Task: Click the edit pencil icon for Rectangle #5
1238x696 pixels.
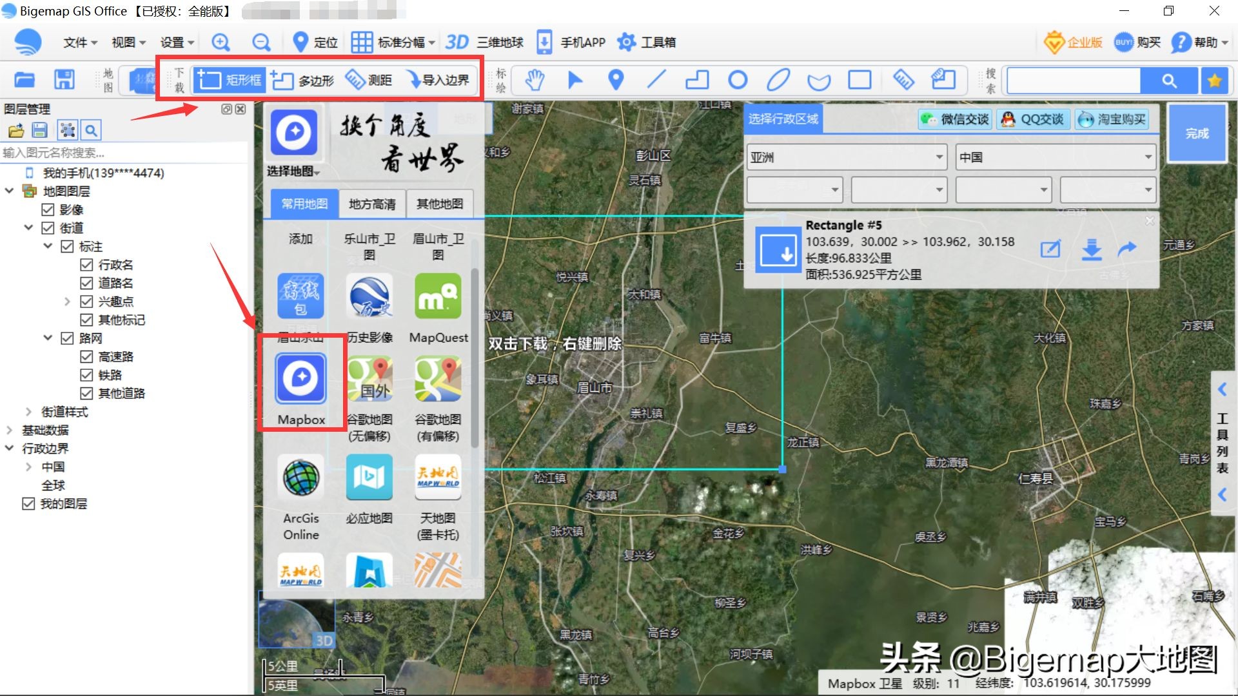Action: coord(1050,249)
